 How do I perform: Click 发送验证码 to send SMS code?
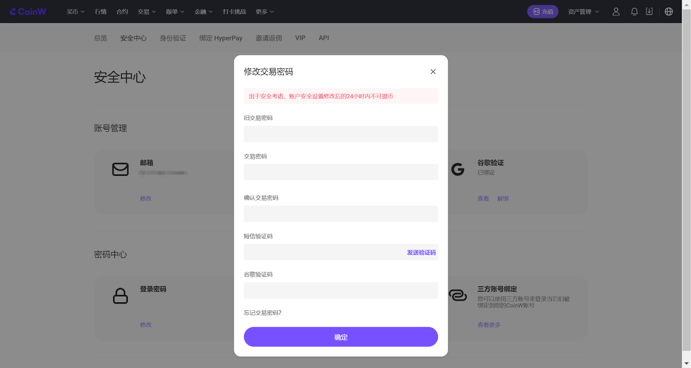(x=421, y=253)
